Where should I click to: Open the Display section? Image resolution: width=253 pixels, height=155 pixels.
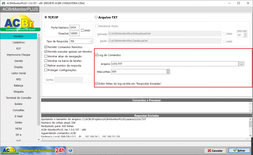(x=19, y=67)
